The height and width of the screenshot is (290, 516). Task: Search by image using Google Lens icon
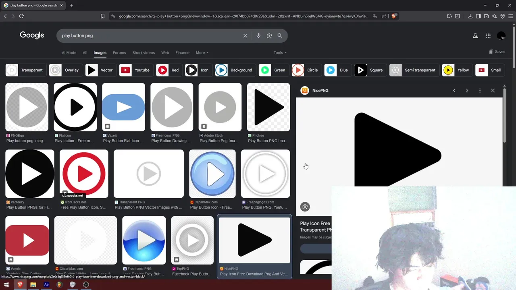[x=269, y=36]
